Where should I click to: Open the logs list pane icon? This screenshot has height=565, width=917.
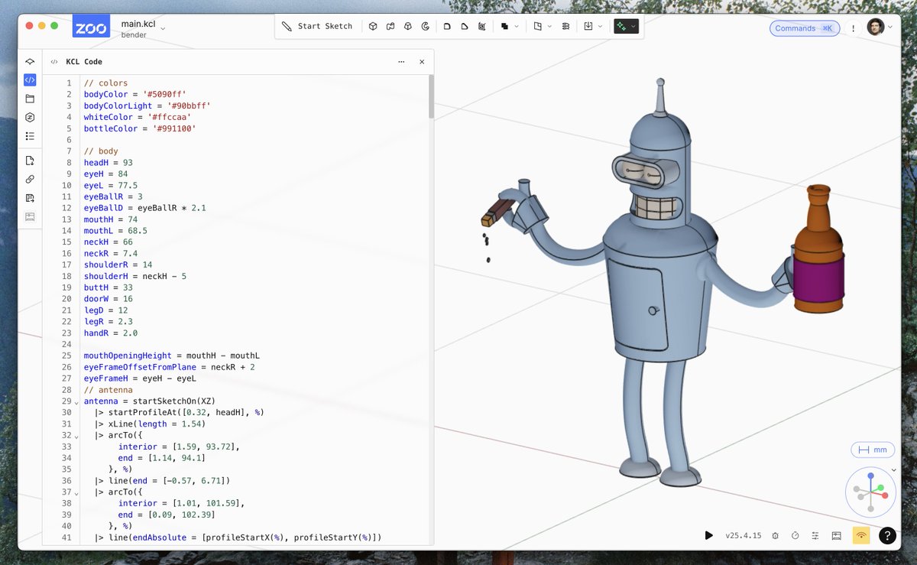pos(30,136)
